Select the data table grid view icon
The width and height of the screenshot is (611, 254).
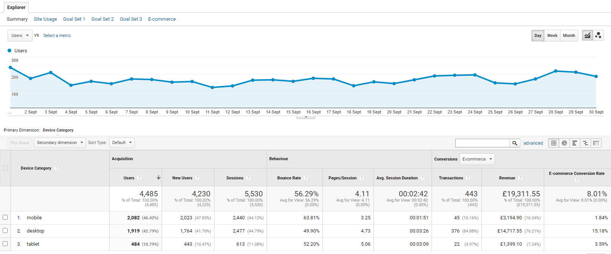[x=554, y=143]
